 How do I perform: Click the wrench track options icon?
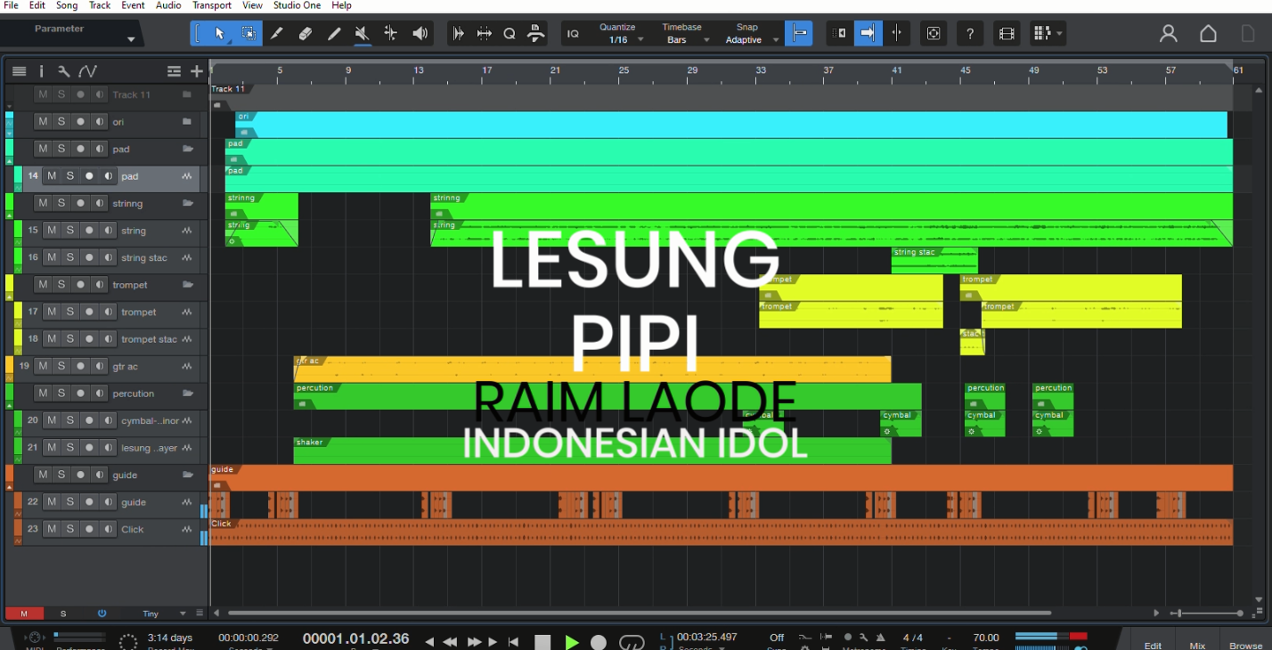(x=63, y=71)
